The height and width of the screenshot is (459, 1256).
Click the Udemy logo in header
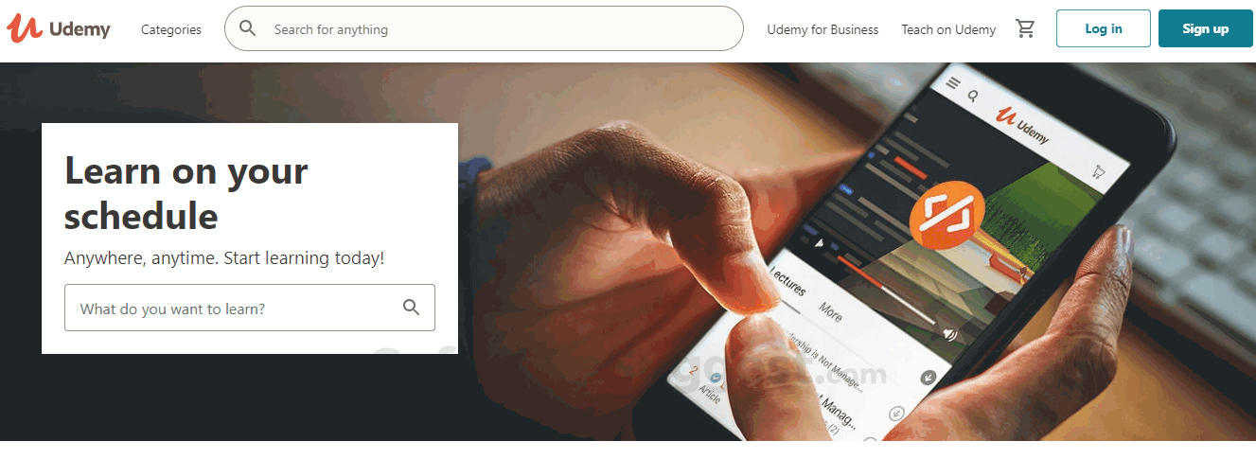coord(59,28)
